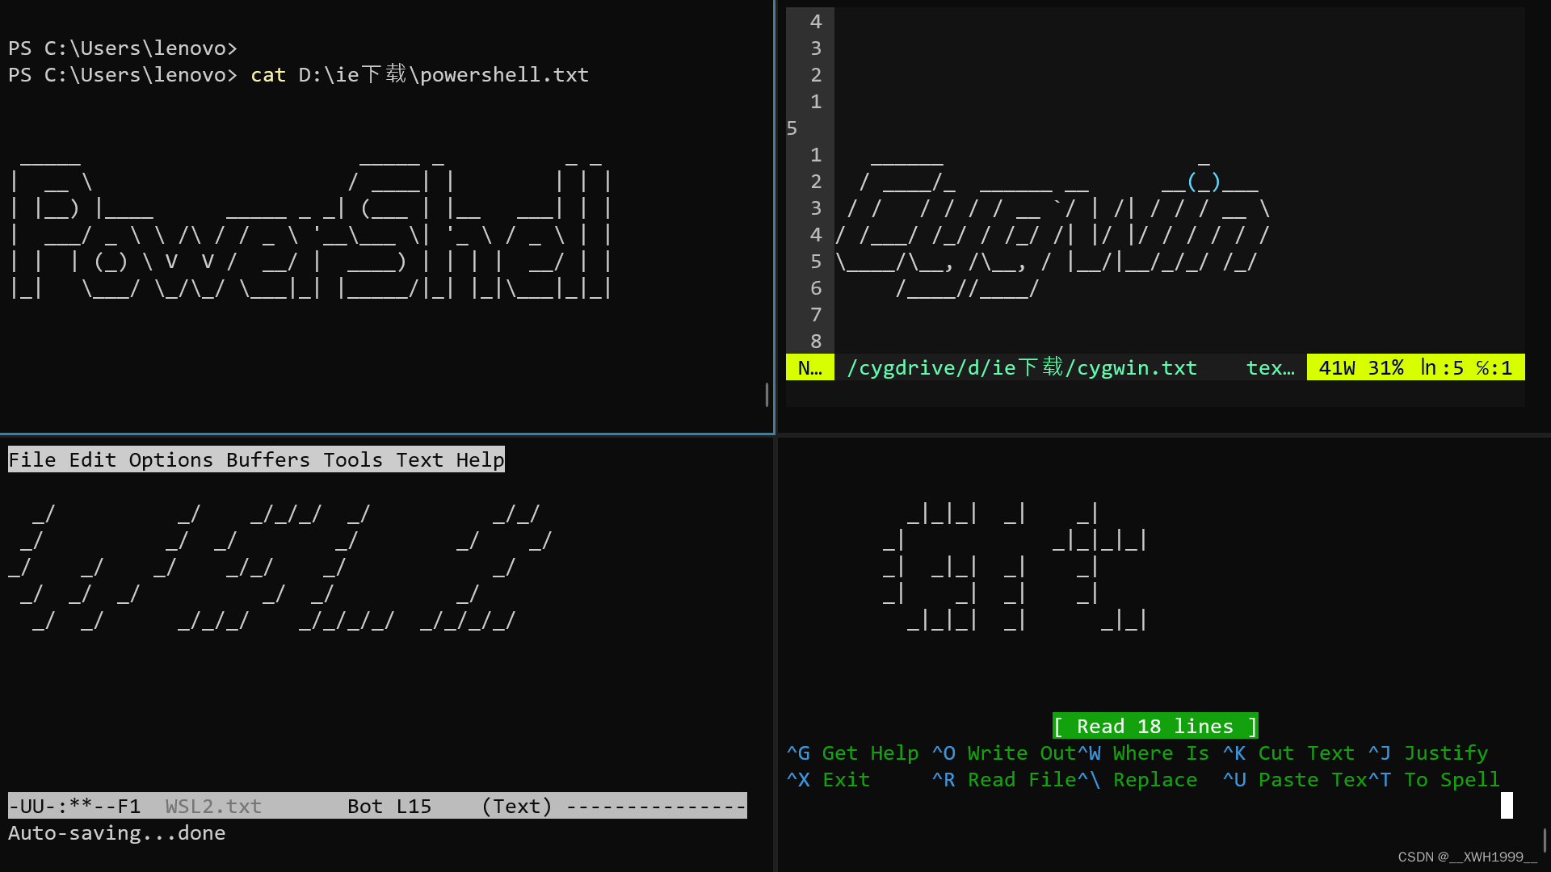Click ^\ Replace shortcut in nano
The image size is (1551, 872).
1137,779
